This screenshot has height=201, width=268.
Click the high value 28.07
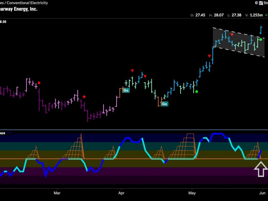coord(219,15)
